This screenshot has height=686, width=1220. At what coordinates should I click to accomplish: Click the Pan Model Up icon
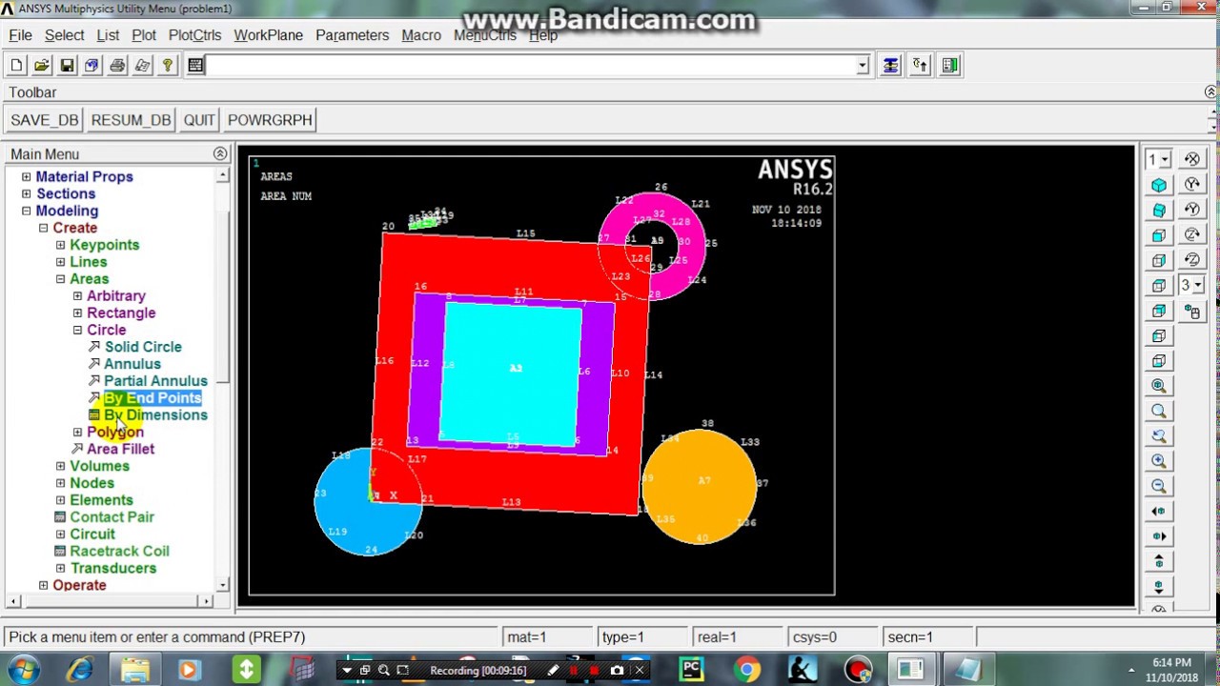pos(1159,560)
